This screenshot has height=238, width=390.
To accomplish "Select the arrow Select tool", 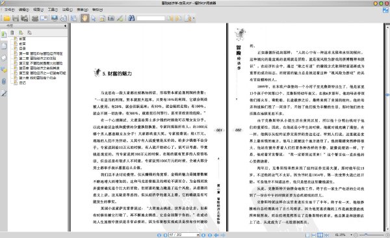I will click(x=94, y=18).
